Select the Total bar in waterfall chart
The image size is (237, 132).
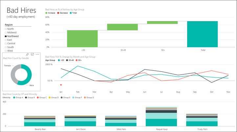(x=203, y=34)
